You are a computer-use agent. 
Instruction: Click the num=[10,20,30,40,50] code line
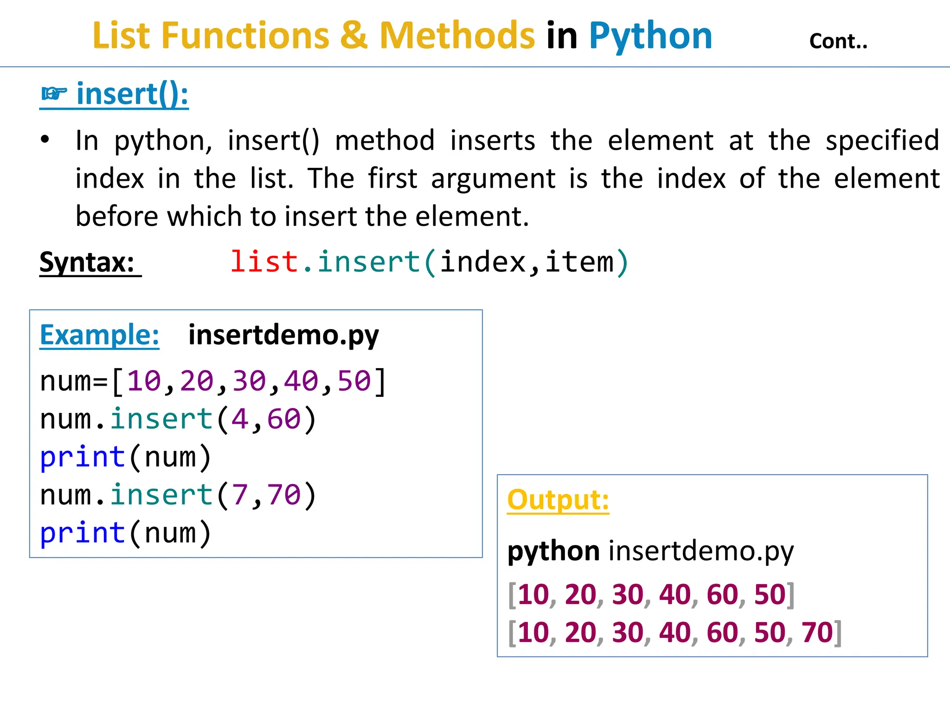coord(213,381)
